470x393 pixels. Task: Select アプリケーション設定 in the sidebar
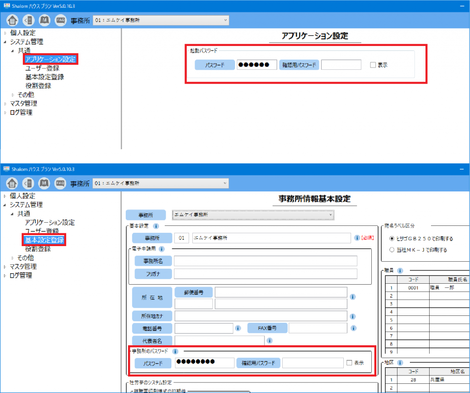[51, 59]
